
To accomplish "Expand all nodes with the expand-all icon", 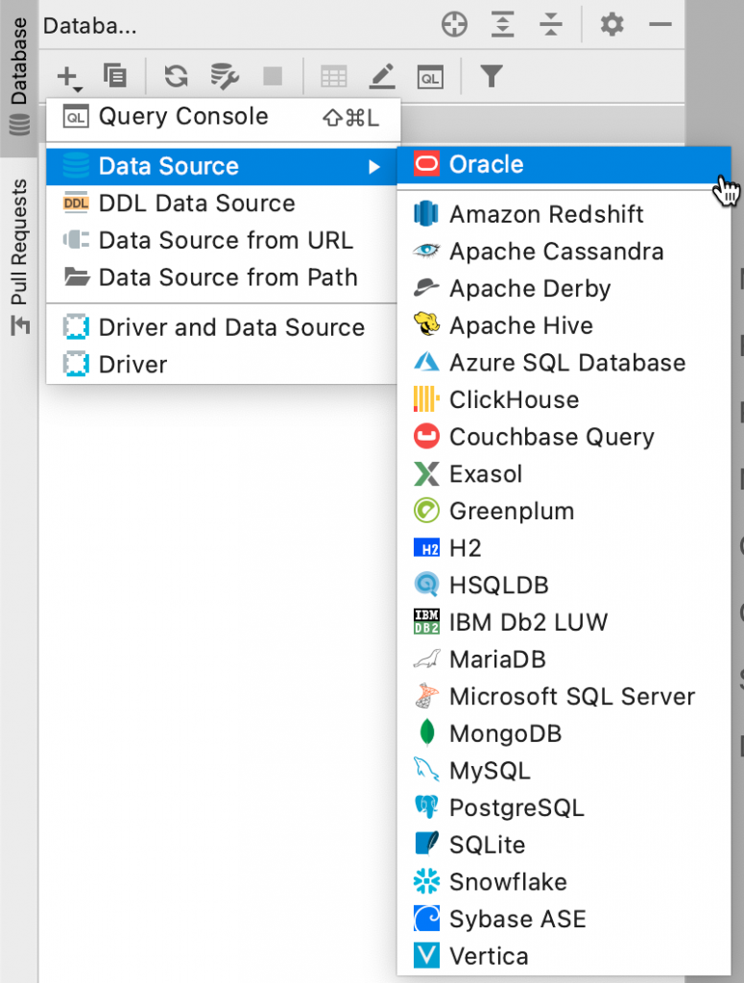I will click(502, 25).
